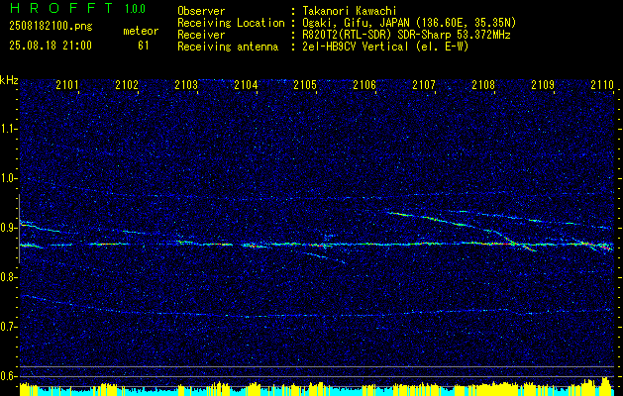Click the 2109 time marker
Screen dimensions: 623x396
(543, 84)
